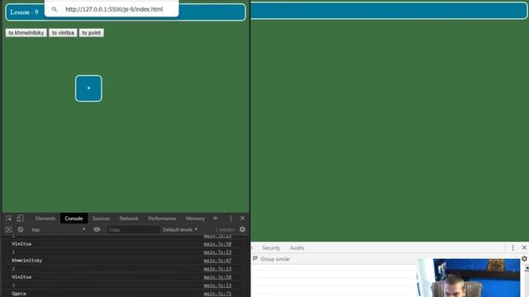This screenshot has width=529, height=297.
Task: Select the Console tab
Action: (x=74, y=219)
